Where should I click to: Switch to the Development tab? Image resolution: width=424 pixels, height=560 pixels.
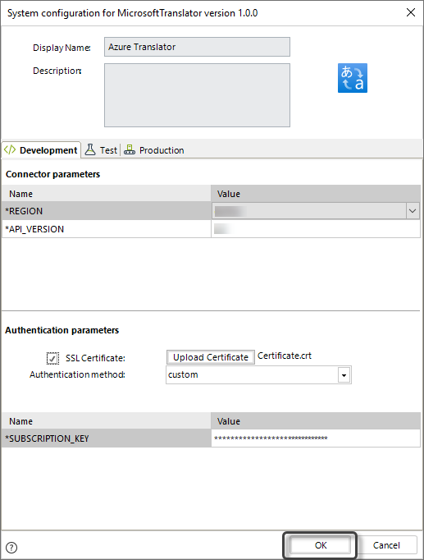[x=41, y=150]
